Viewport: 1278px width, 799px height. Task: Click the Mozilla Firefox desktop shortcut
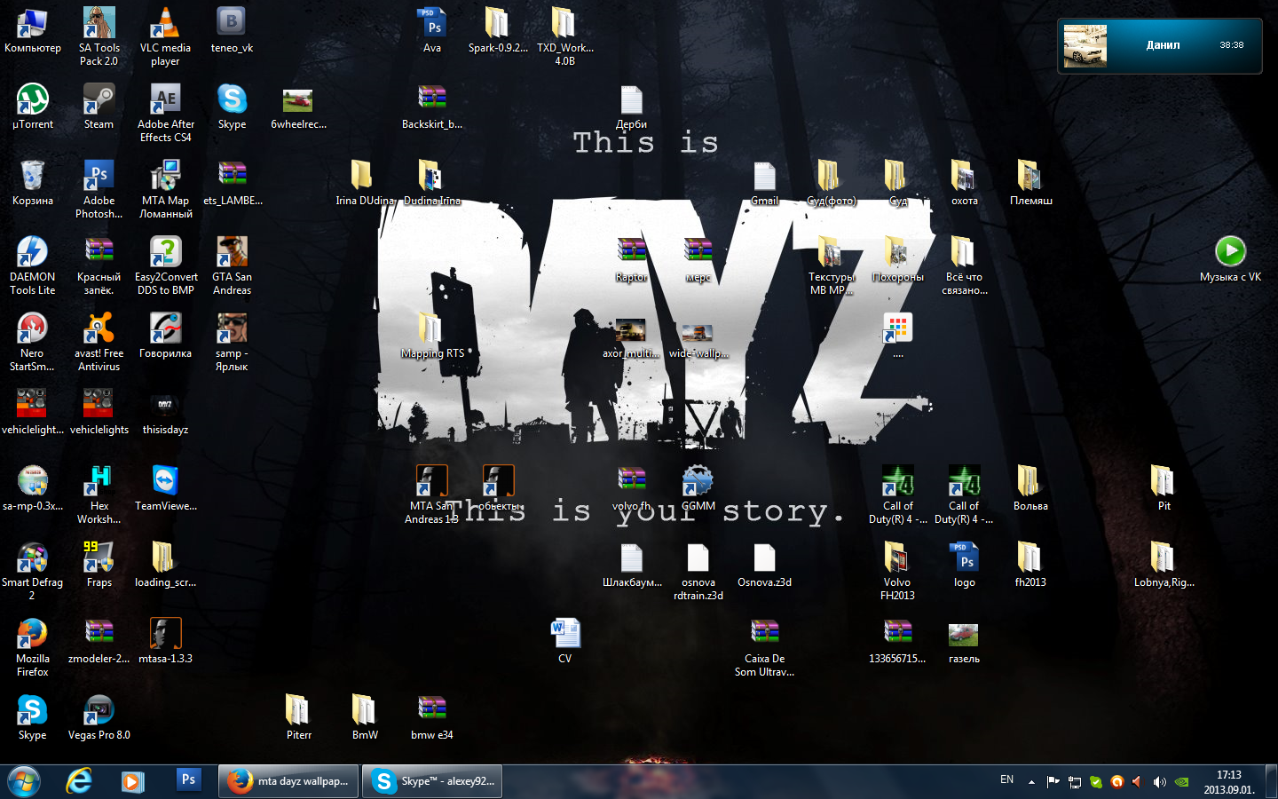click(x=33, y=648)
